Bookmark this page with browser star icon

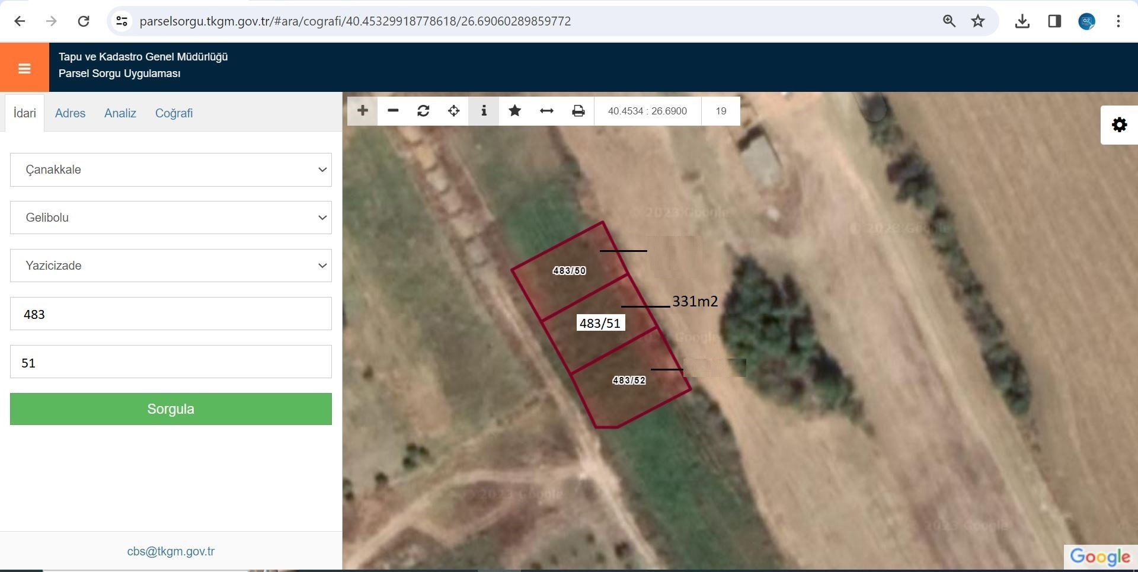978,21
